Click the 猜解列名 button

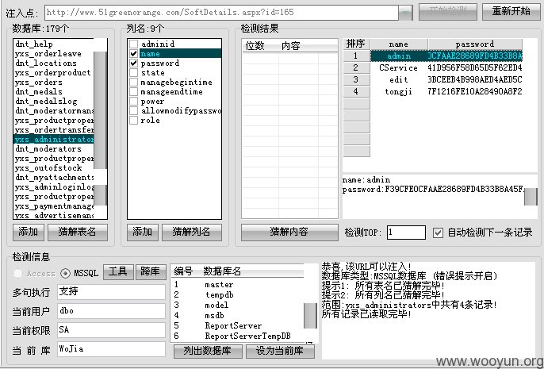point(192,232)
